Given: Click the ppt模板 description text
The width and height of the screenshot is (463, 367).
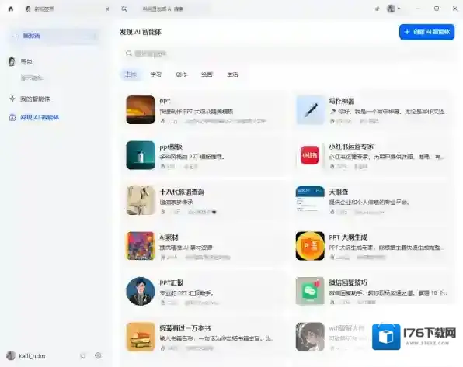Looking at the screenshot, I should click(x=192, y=157).
